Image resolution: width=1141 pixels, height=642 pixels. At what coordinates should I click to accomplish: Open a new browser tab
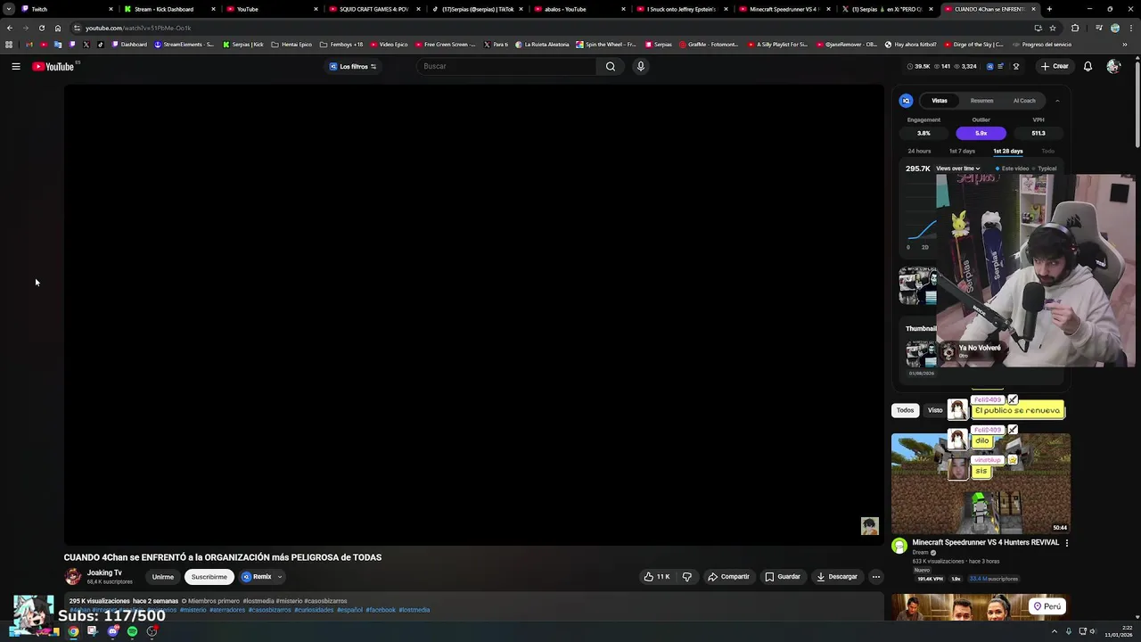point(1049,9)
